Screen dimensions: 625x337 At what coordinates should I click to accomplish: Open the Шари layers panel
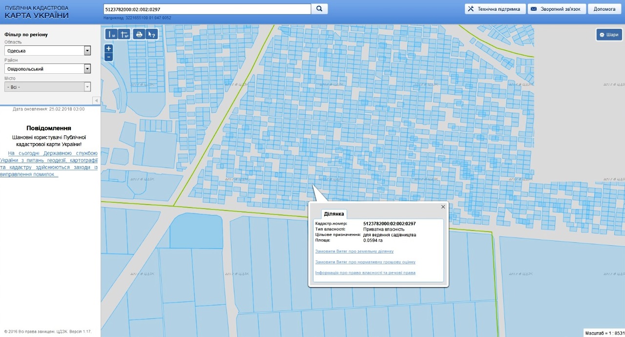tap(609, 35)
